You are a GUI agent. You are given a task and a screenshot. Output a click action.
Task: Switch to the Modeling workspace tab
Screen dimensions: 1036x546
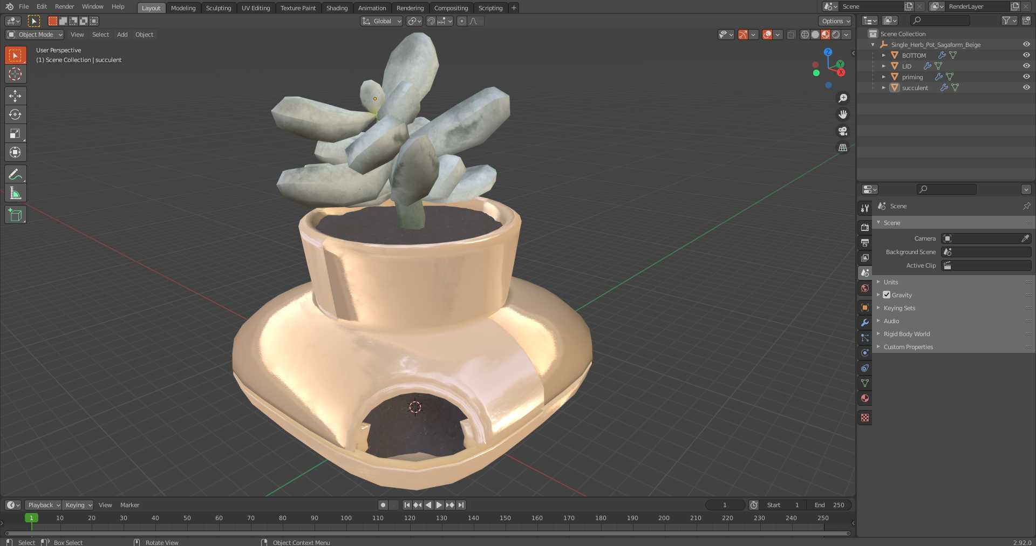tap(183, 8)
